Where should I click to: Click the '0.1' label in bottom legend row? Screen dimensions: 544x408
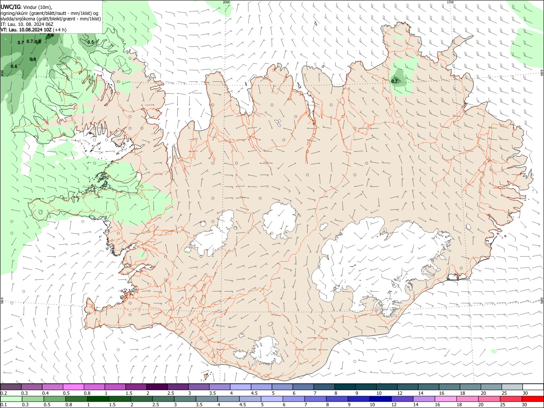pyautogui.click(x=3, y=405)
